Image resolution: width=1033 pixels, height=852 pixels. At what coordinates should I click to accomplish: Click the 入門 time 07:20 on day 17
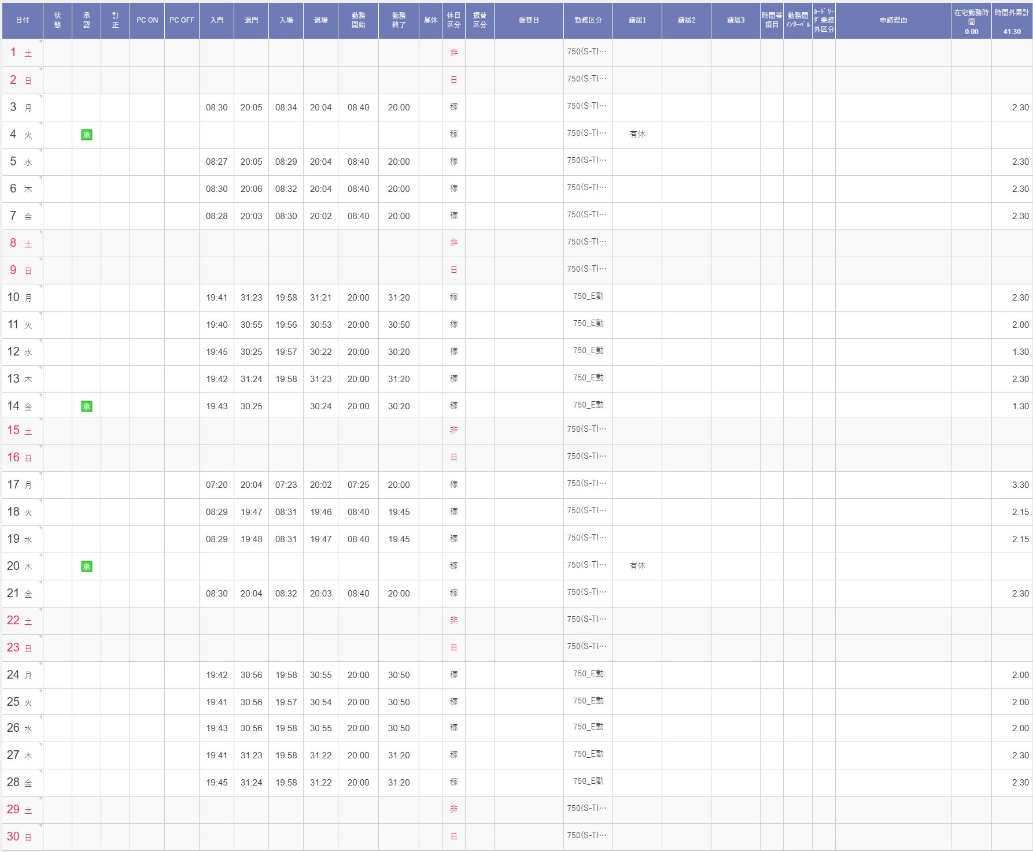[x=216, y=485]
